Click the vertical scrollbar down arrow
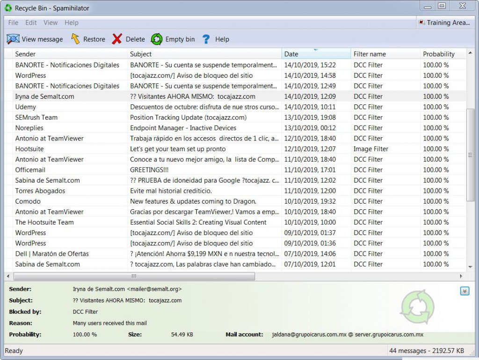This screenshot has width=479, height=360. coord(470,267)
